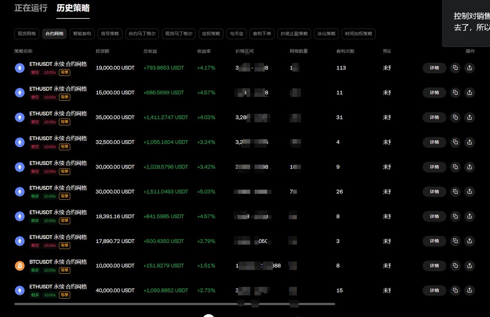The width and height of the screenshot is (490, 317).
Task: Click Ethereum icon in the first strategy row
Action: pos(20,68)
